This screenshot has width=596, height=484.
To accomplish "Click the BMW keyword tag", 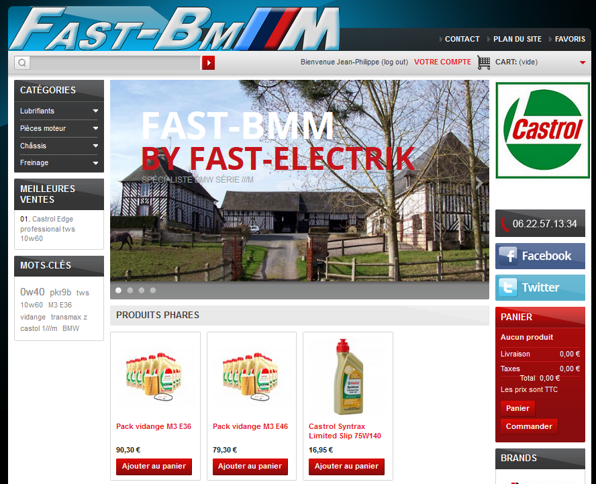I will click(x=70, y=328).
